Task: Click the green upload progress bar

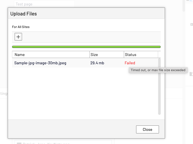Action: point(86,47)
